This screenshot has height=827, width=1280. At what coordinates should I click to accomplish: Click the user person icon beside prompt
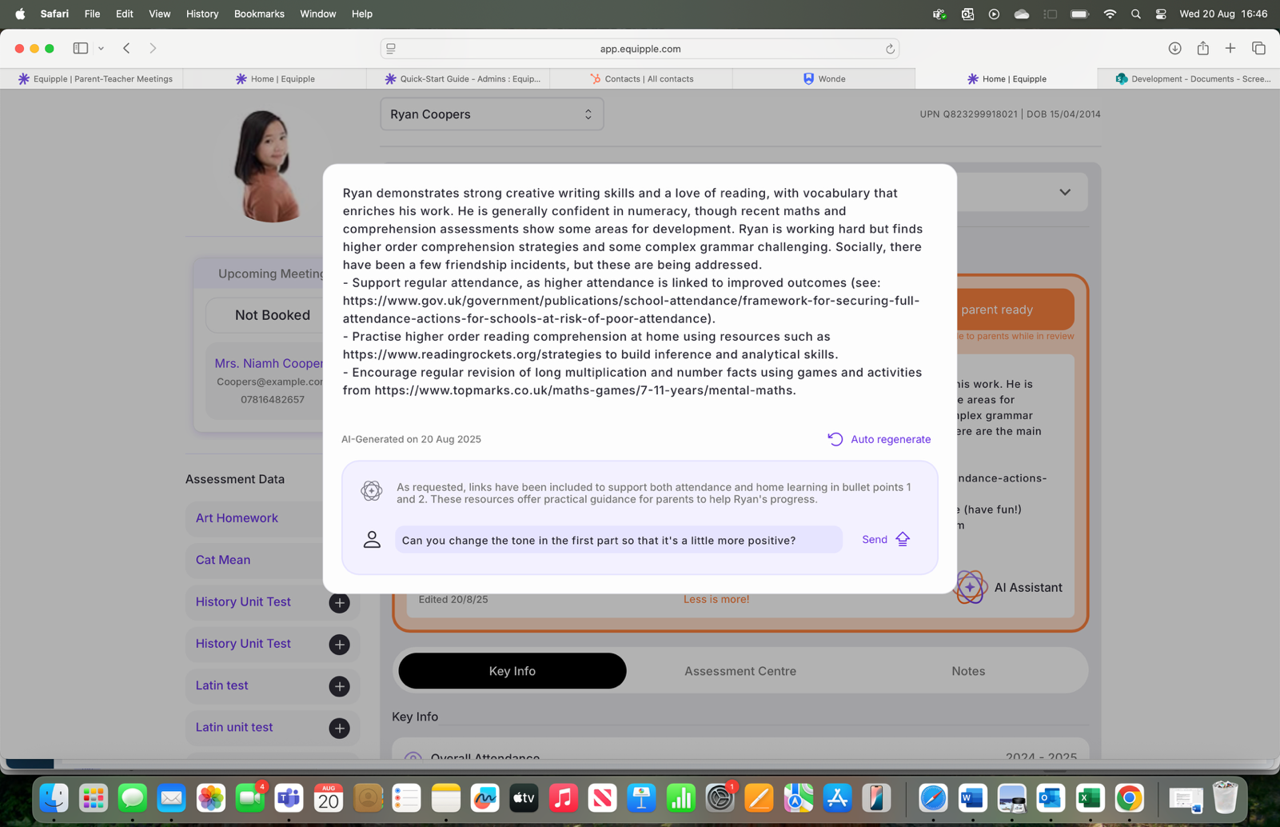(x=372, y=539)
